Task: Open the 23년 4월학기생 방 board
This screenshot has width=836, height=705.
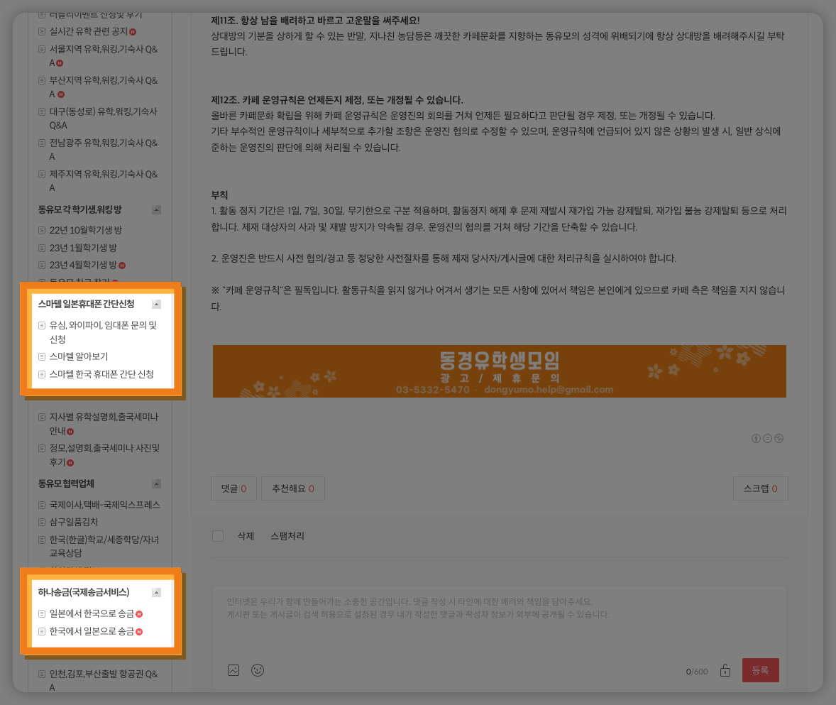Action: (x=83, y=265)
